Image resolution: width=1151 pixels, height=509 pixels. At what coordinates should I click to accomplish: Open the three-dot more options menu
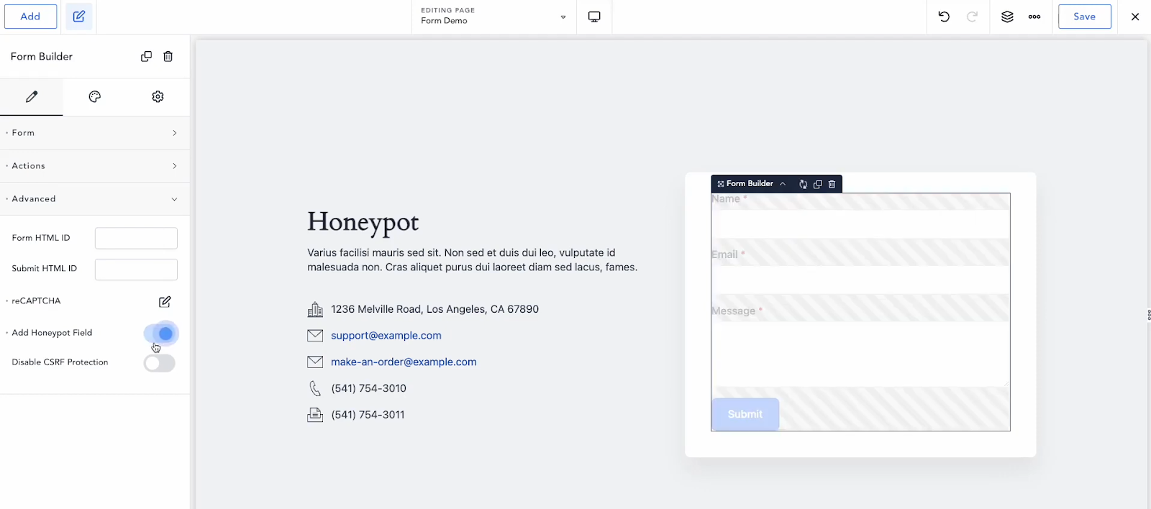[1034, 17]
